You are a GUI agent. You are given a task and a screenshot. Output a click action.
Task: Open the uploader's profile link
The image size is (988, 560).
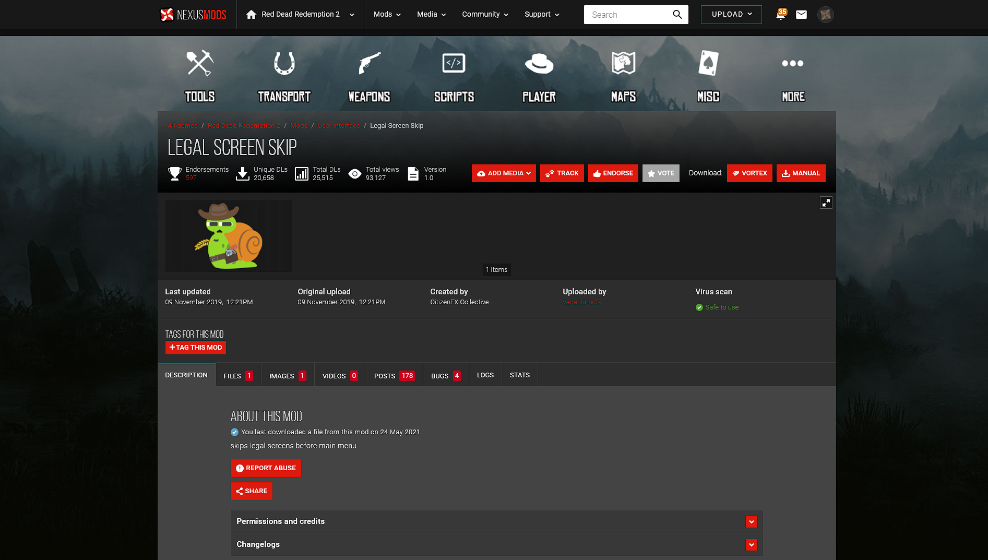[582, 302]
